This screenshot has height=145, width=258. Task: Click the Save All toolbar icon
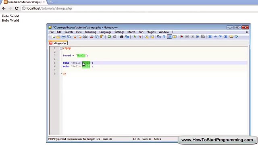coord(69,37)
